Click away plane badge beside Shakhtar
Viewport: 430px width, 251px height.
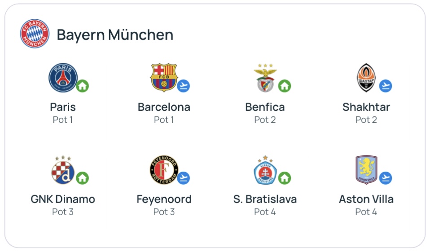coord(386,86)
